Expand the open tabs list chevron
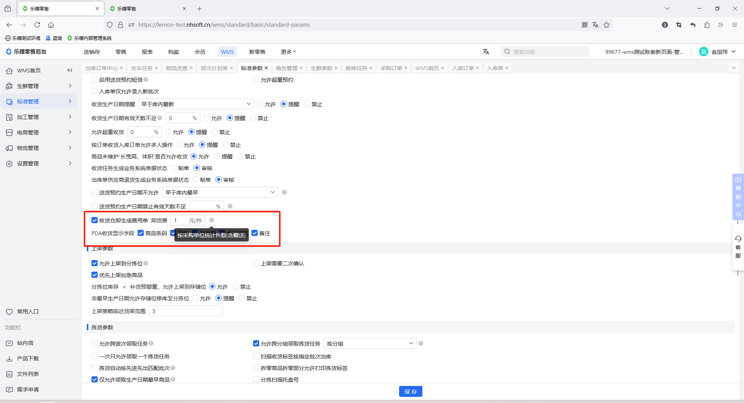 734,68
